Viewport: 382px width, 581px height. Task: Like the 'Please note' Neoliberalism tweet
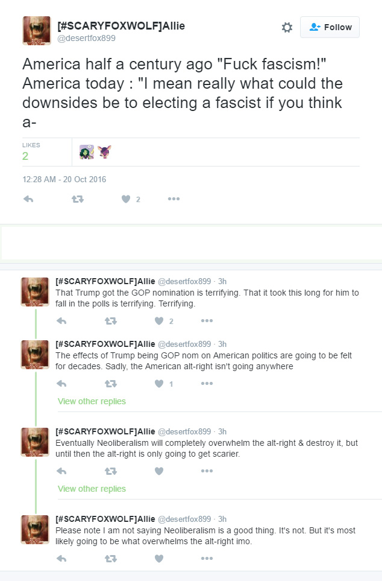click(x=159, y=559)
